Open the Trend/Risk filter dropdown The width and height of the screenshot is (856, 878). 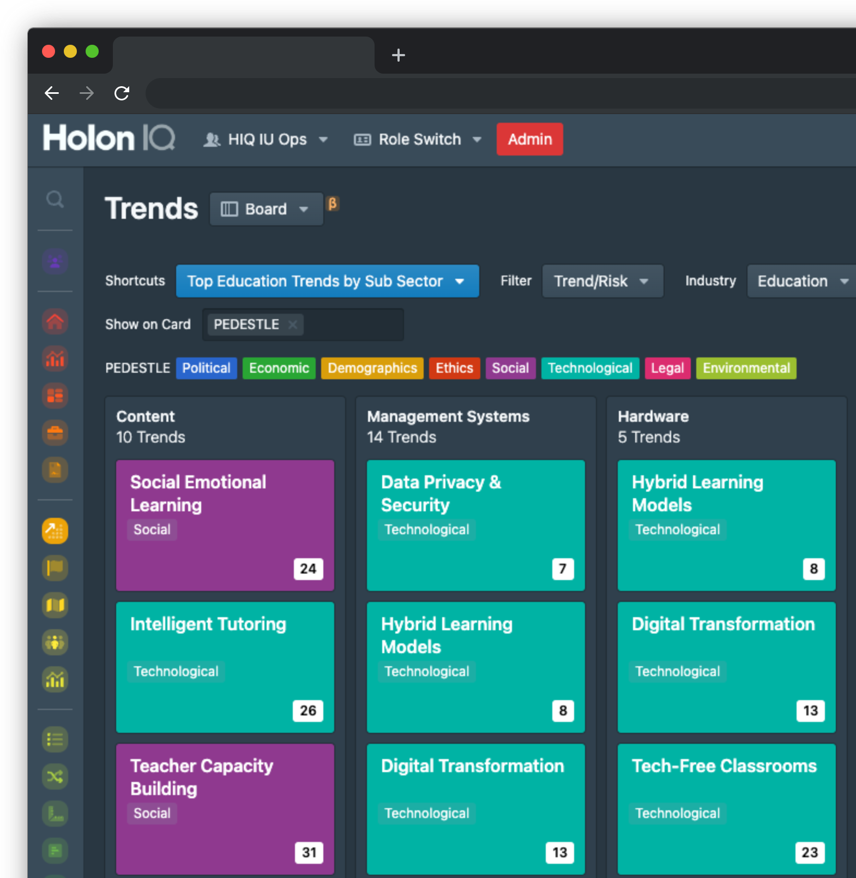(602, 281)
